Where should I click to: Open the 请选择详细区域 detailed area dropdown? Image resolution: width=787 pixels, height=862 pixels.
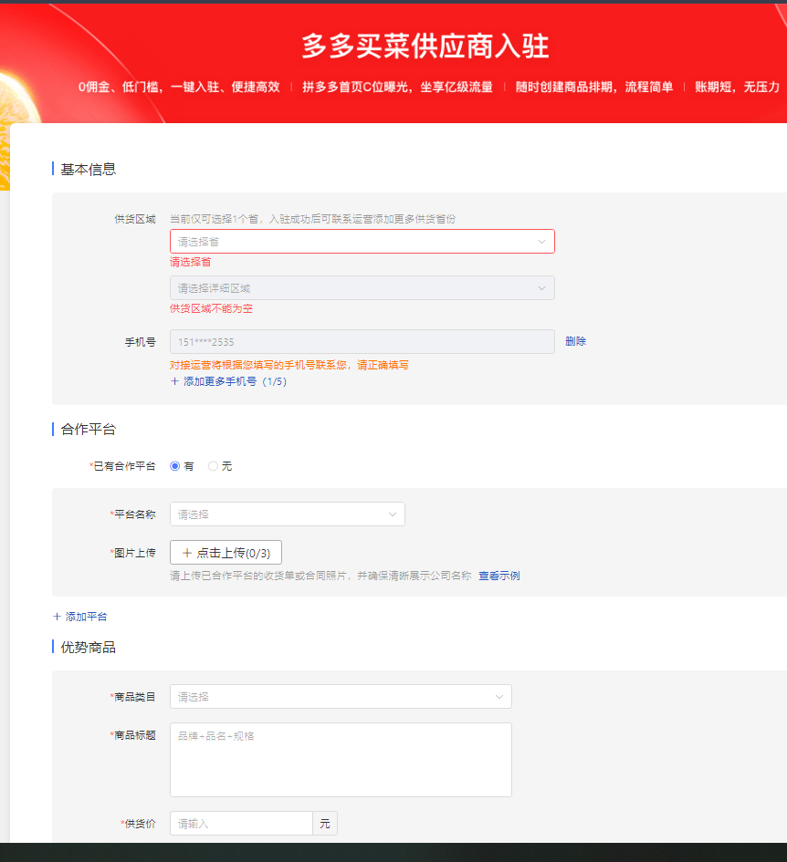pyautogui.click(x=362, y=288)
